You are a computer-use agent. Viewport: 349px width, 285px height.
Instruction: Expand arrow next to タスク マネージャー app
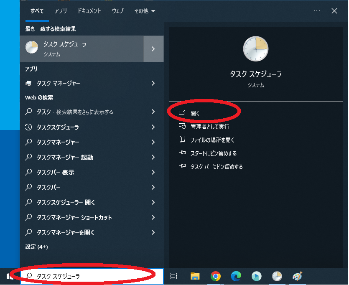coord(153,84)
